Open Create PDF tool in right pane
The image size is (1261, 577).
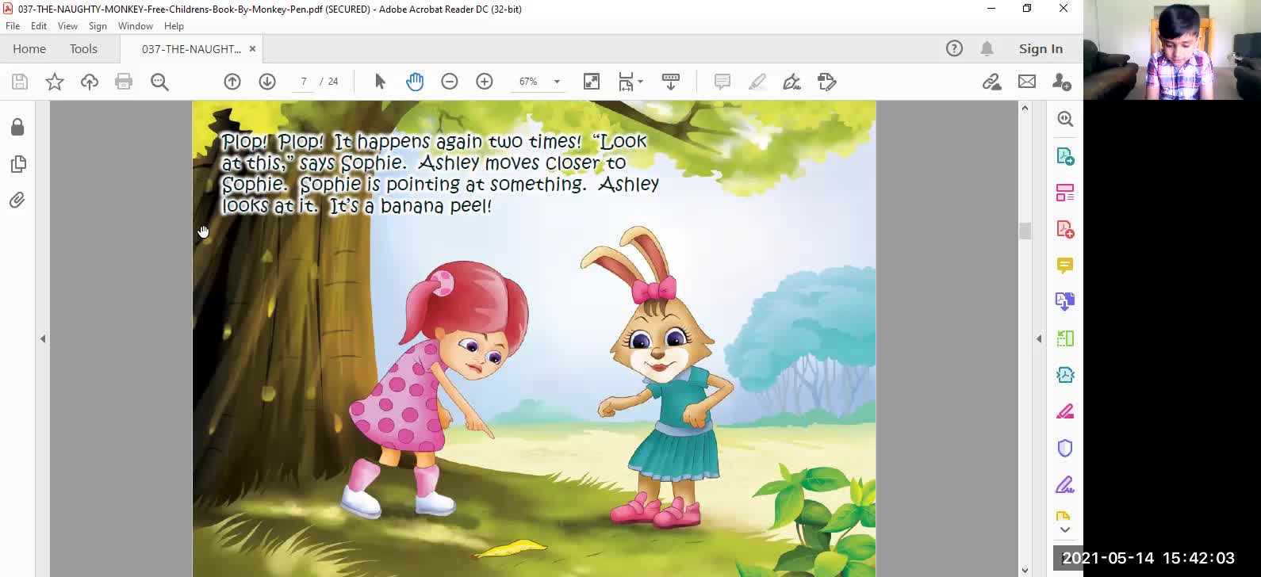pyautogui.click(x=1065, y=229)
